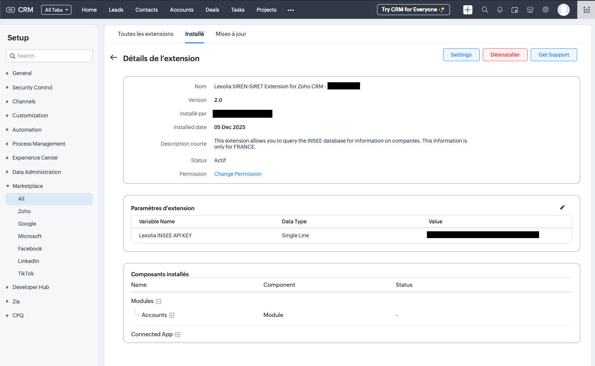
Task: Open the All Tabs dropdown
Action: [x=56, y=10]
